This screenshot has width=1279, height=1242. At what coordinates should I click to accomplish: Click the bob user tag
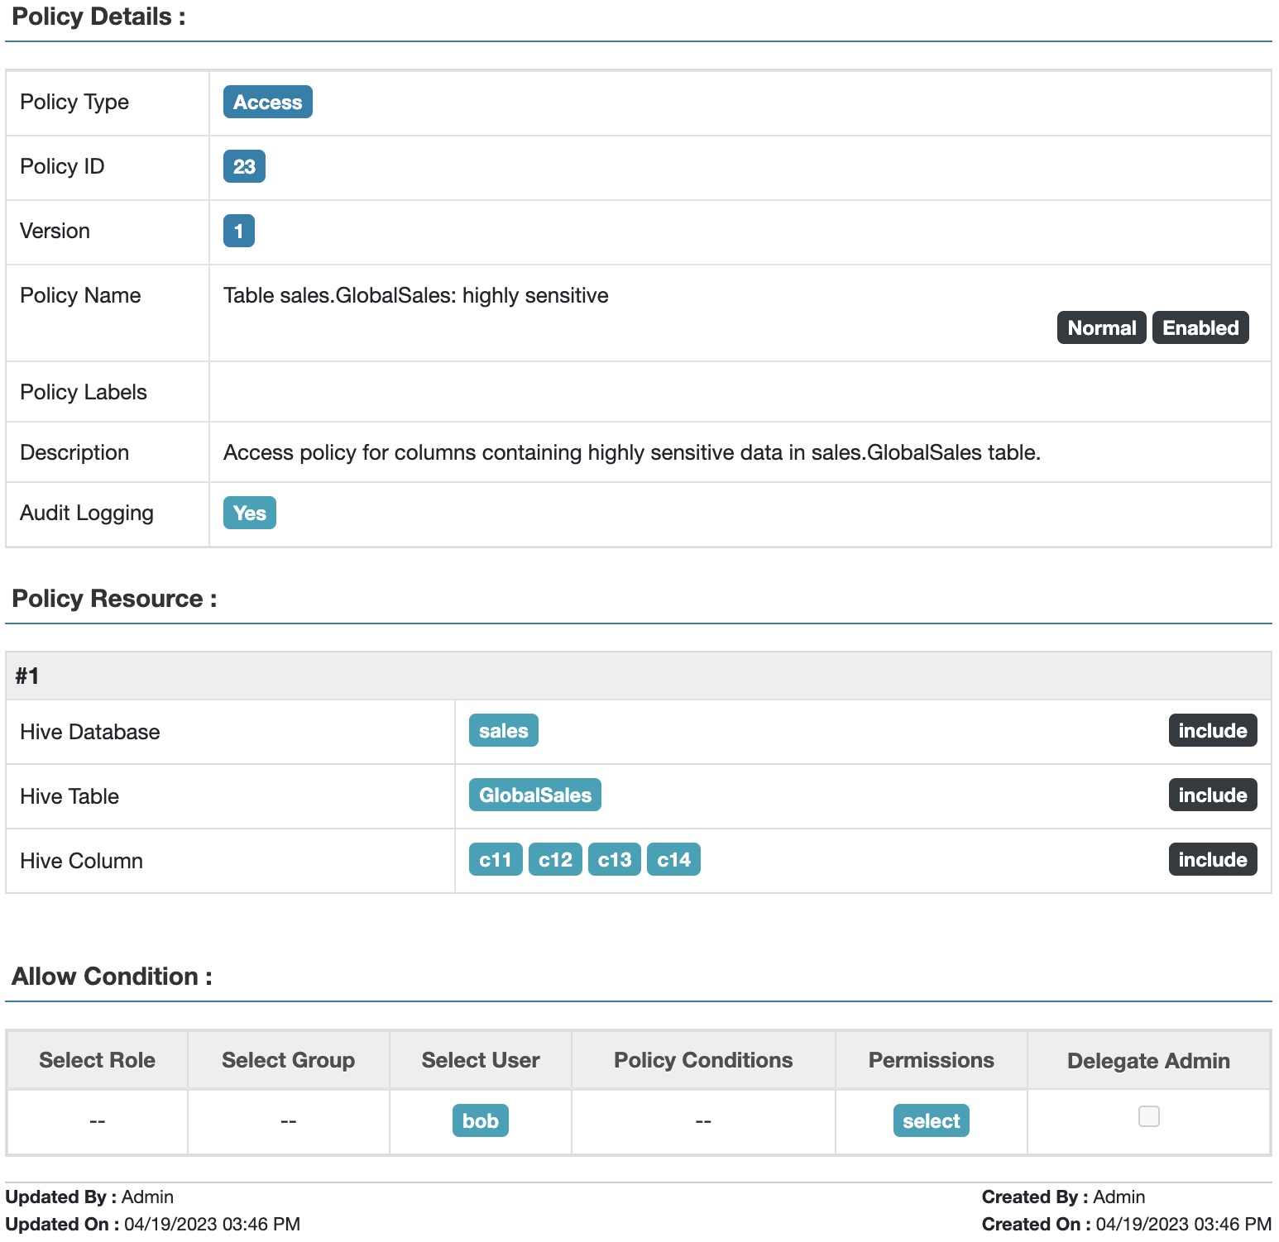480,1121
